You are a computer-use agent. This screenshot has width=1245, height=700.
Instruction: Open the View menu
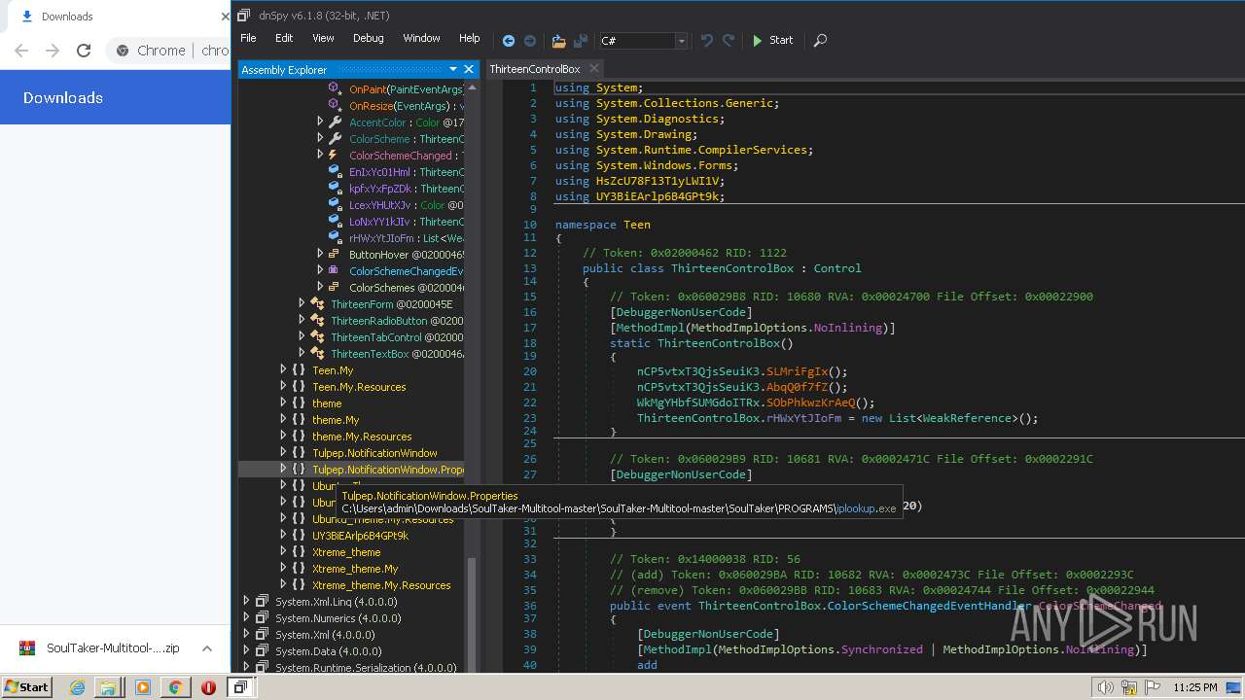point(323,38)
